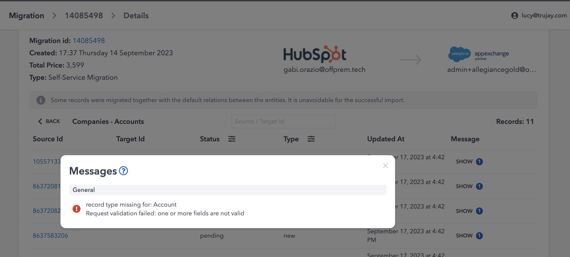Click the info icon beside the migration notice
570x257 pixels.
coord(41,100)
